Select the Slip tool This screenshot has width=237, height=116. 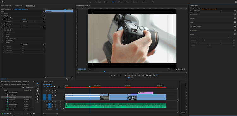(38, 94)
